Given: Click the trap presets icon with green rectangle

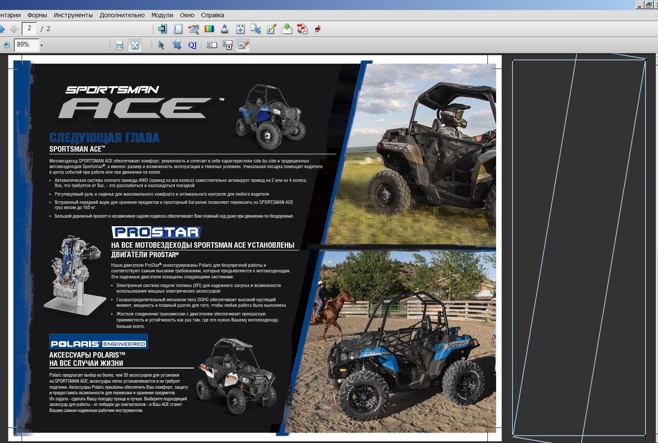Looking at the screenshot, I should (x=162, y=29).
